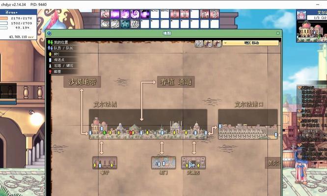This screenshot has height=196, width=327.
Task: Collapse the map window with the blue round button
Action: [49, 33]
